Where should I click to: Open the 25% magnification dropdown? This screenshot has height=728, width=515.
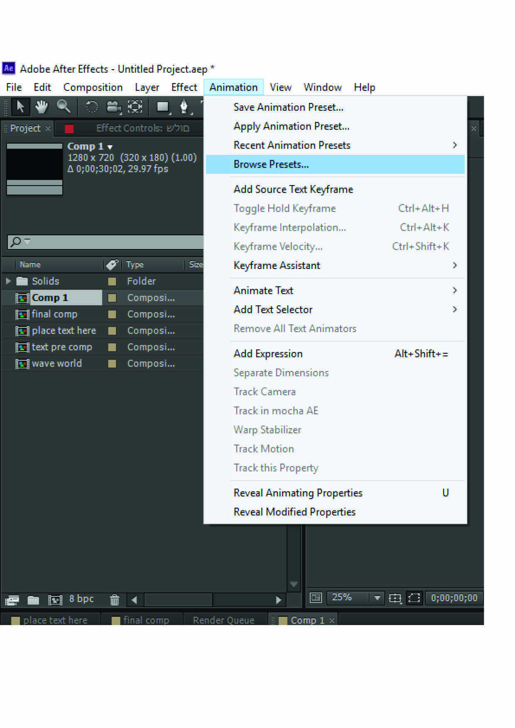click(377, 598)
